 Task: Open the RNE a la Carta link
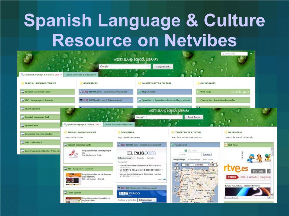[x=249, y=177]
